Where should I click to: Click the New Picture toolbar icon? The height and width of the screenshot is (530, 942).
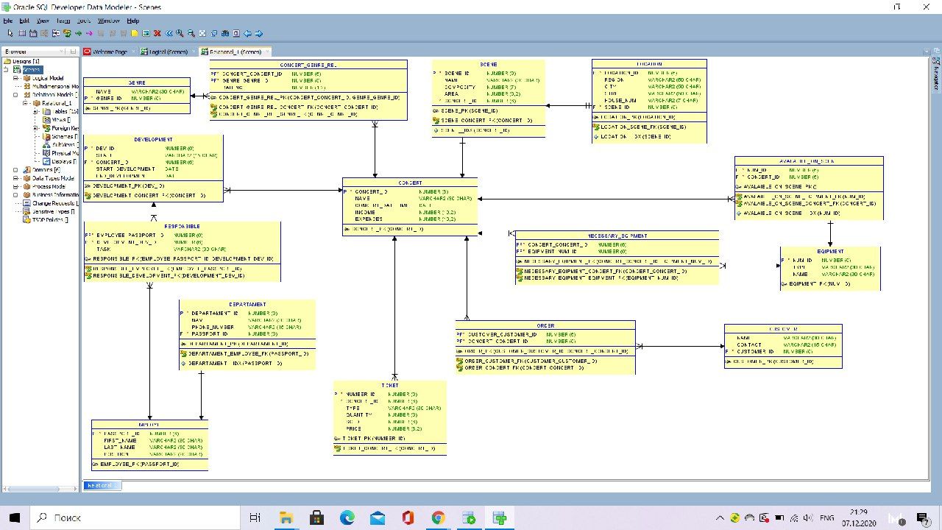point(146,33)
